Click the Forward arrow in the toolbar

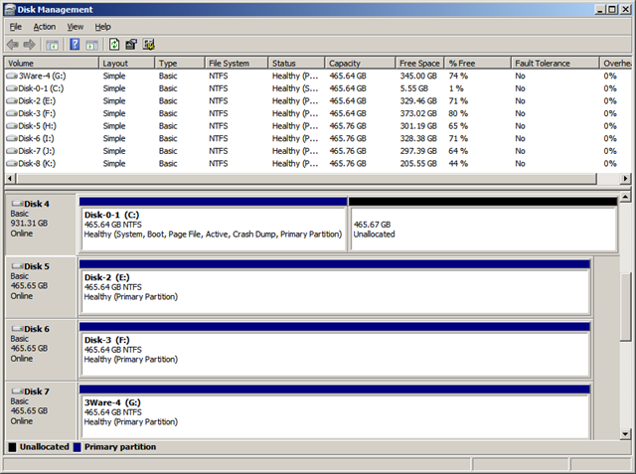tap(30, 45)
